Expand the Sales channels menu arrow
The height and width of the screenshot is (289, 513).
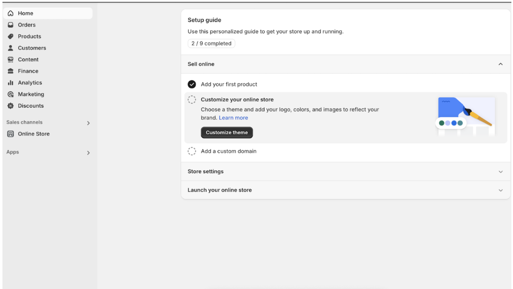(x=88, y=123)
